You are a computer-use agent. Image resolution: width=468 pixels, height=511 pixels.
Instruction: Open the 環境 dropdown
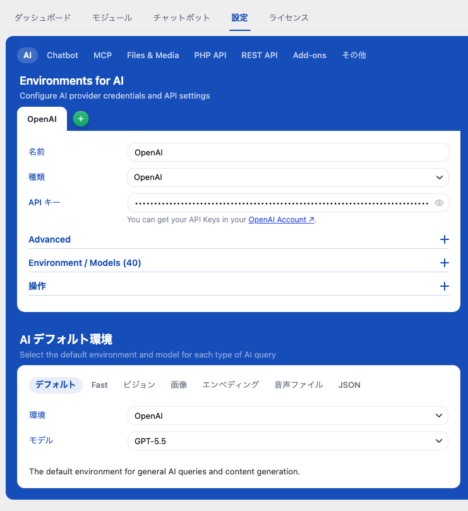pyautogui.click(x=288, y=416)
